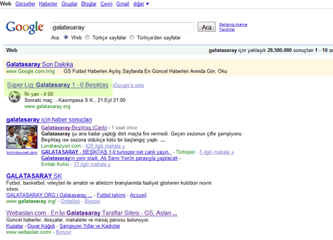The height and width of the screenshot is (240, 333).
Task: Click the galatasaray search input field
Action: coord(123,27)
